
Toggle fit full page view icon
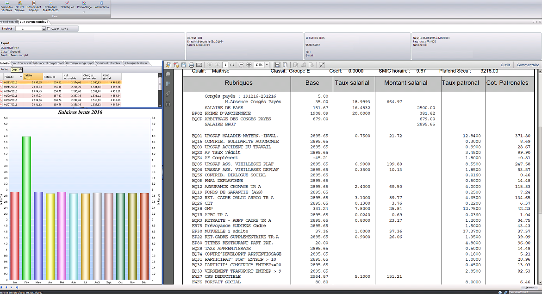coord(285,65)
